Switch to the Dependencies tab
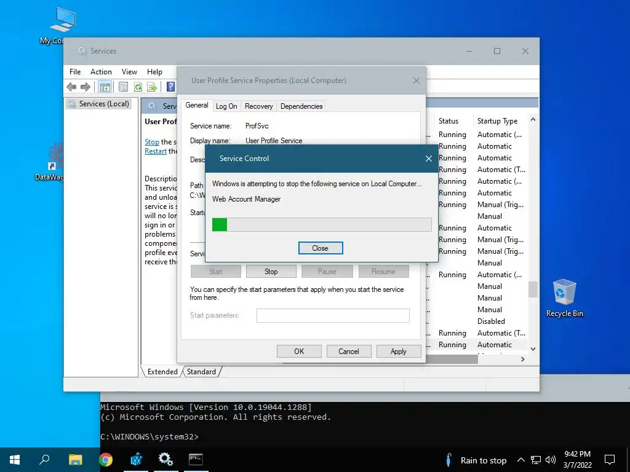630x472 pixels. coord(301,106)
